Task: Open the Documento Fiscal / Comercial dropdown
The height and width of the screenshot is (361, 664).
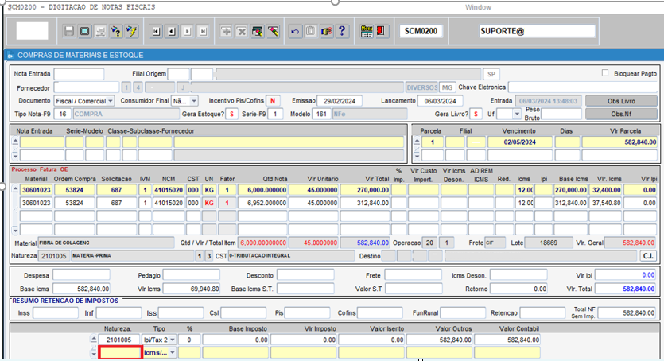Action: pos(110,101)
